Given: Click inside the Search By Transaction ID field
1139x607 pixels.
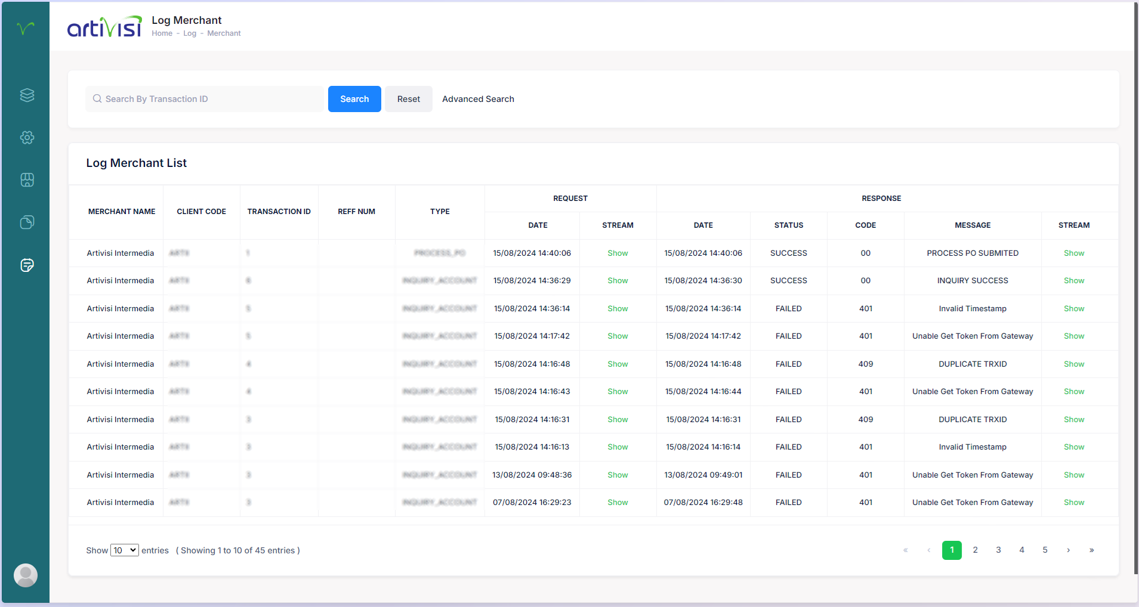Looking at the screenshot, I should tap(203, 98).
